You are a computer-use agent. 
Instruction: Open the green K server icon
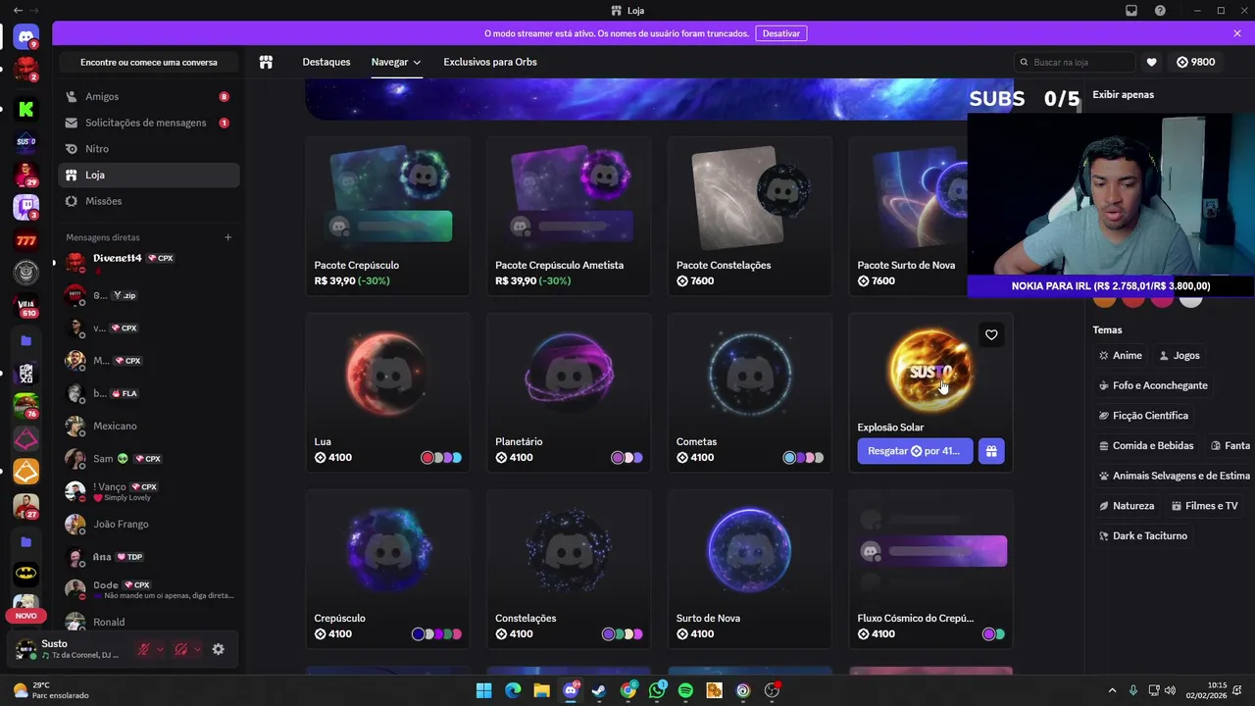point(25,109)
